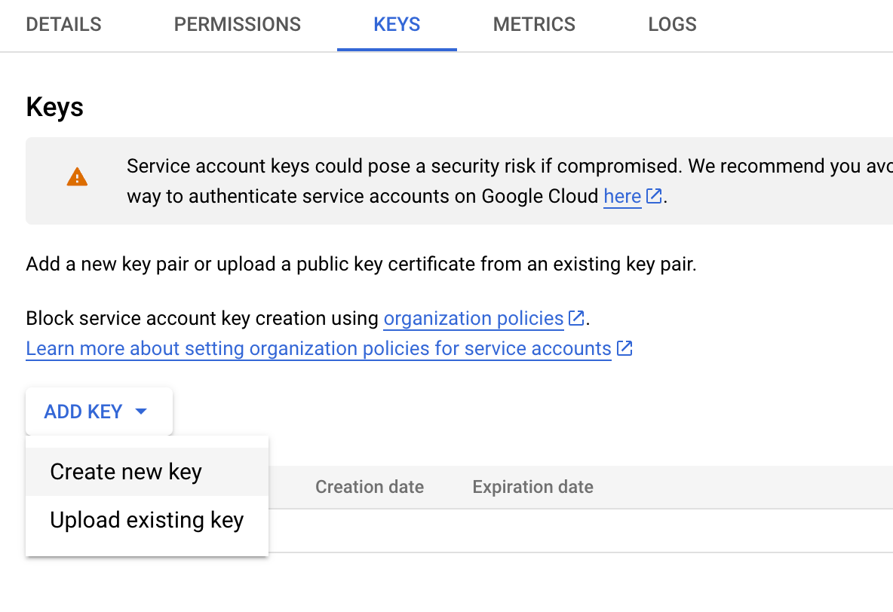Image resolution: width=893 pixels, height=612 pixels.
Task: Click the orange warning triangle icon
Action: click(77, 178)
